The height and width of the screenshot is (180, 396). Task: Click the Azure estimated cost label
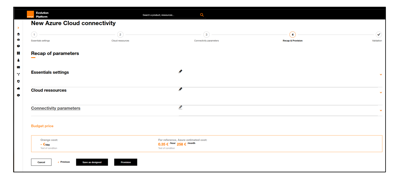(x=183, y=140)
